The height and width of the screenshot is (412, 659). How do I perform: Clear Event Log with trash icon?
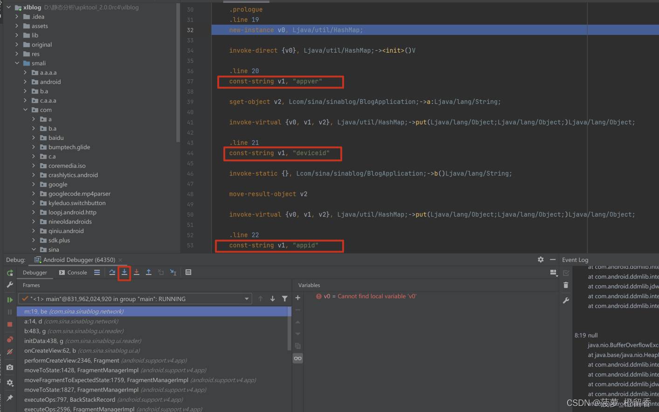coord(566,285)
